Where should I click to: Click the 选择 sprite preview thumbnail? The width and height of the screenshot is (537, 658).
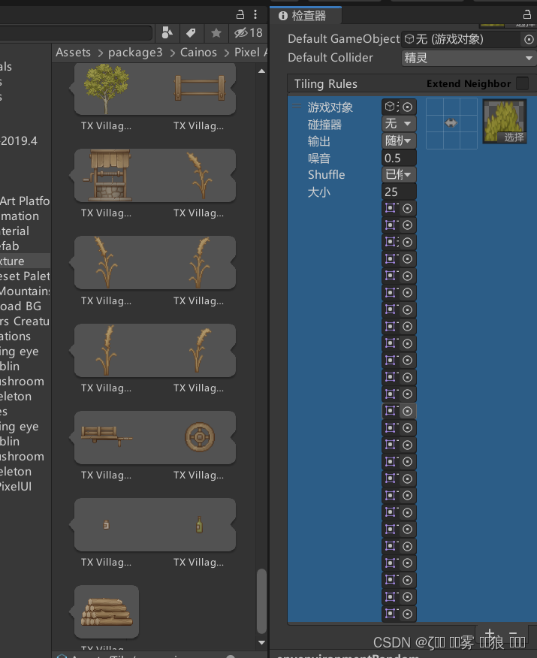(x=505, y=121)
